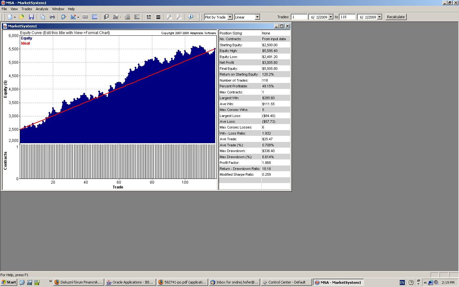Open the end date picker dropdown
Viewport: 459px width, 287px height.
379,17
